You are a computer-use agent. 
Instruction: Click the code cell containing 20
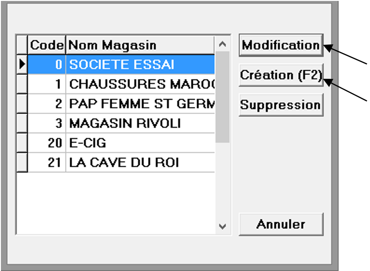47,144
